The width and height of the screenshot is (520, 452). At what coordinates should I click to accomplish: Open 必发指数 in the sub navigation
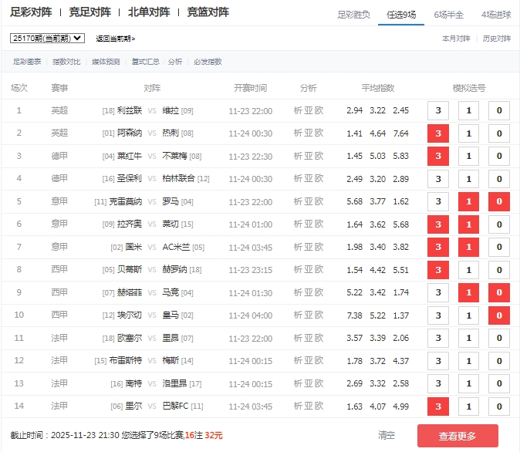tap(208, 62)
